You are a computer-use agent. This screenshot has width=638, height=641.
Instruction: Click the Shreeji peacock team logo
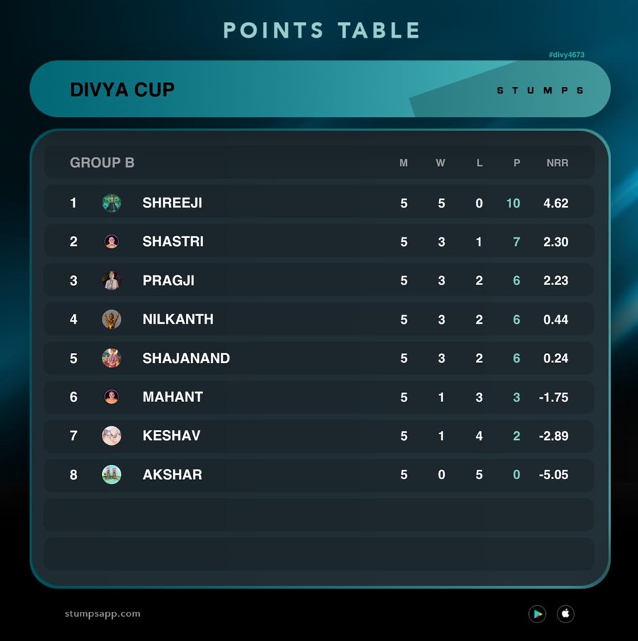point(111,202)
